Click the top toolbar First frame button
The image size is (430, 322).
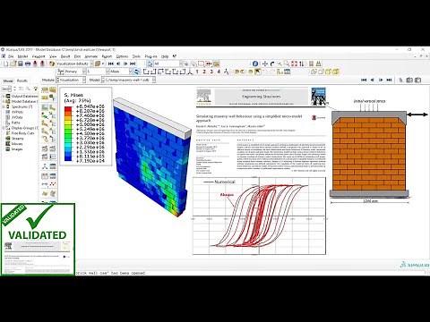111,64
